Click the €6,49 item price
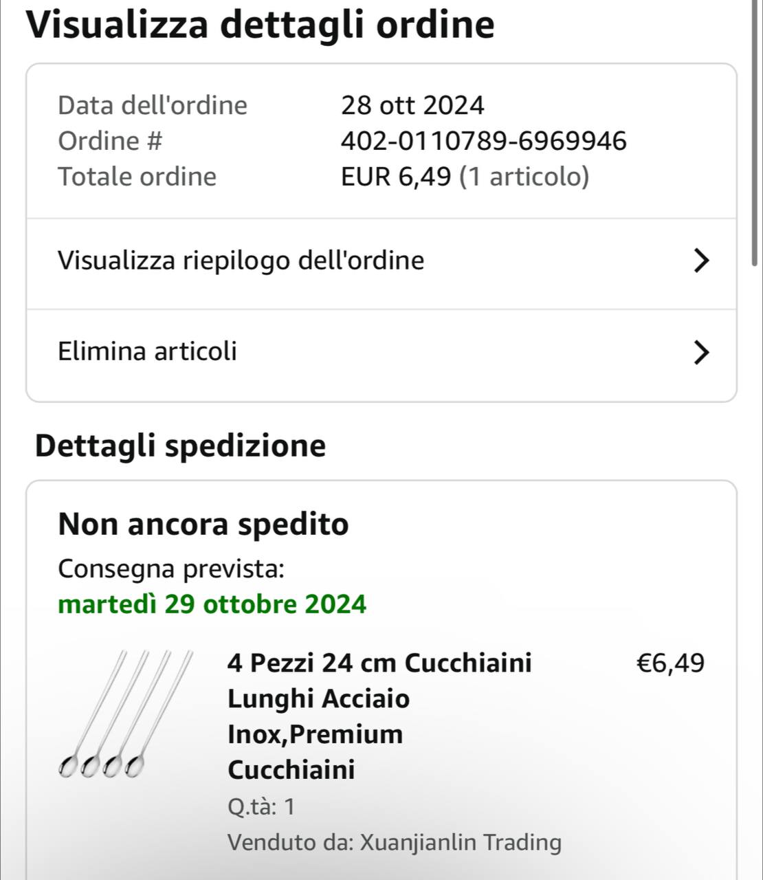 pyautogui.click(x=670, y=663)
